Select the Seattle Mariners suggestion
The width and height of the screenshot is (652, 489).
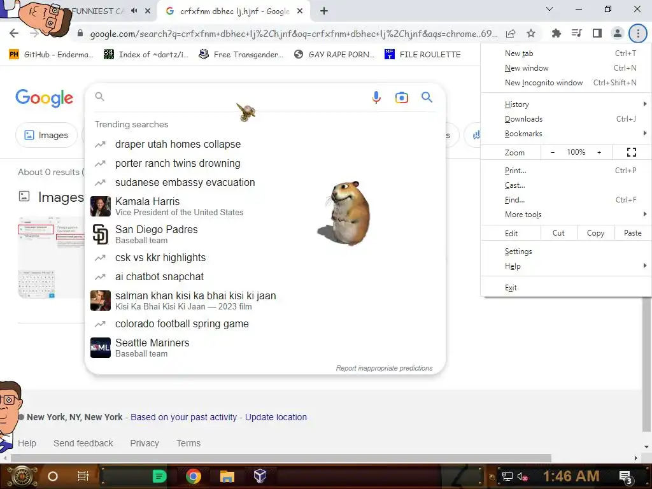[x=265, y=348]
